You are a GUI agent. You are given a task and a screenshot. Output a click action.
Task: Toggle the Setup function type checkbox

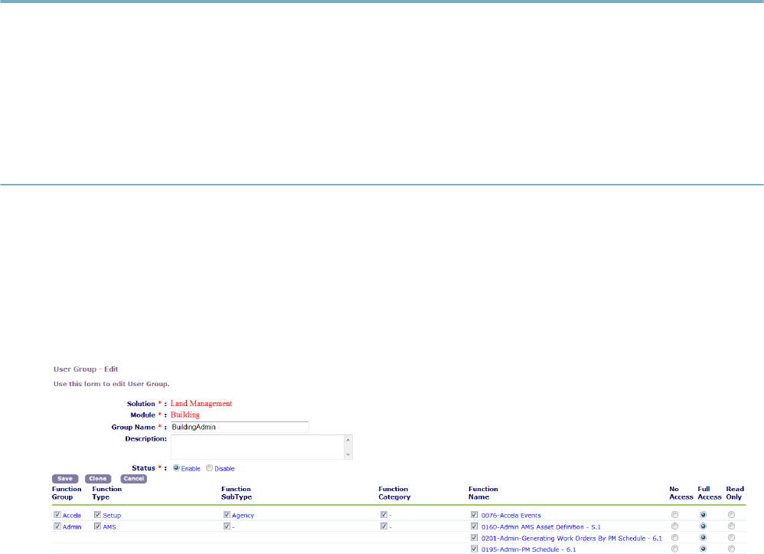97,515
